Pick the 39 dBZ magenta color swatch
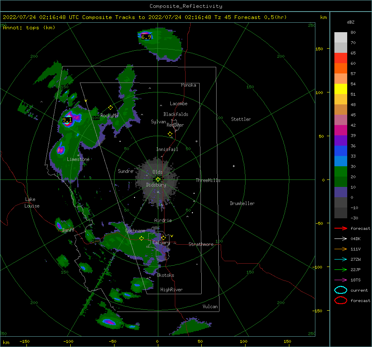 pyautogui.click(x=341, y=130)
